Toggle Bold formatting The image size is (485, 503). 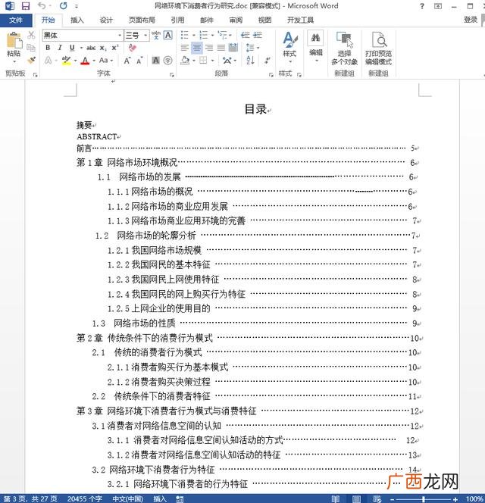click(x=48, y=48)
